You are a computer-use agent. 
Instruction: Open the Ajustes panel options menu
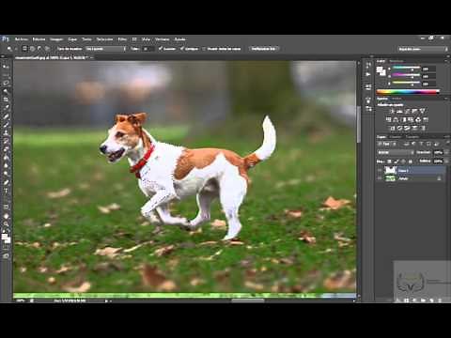point(446,99)
